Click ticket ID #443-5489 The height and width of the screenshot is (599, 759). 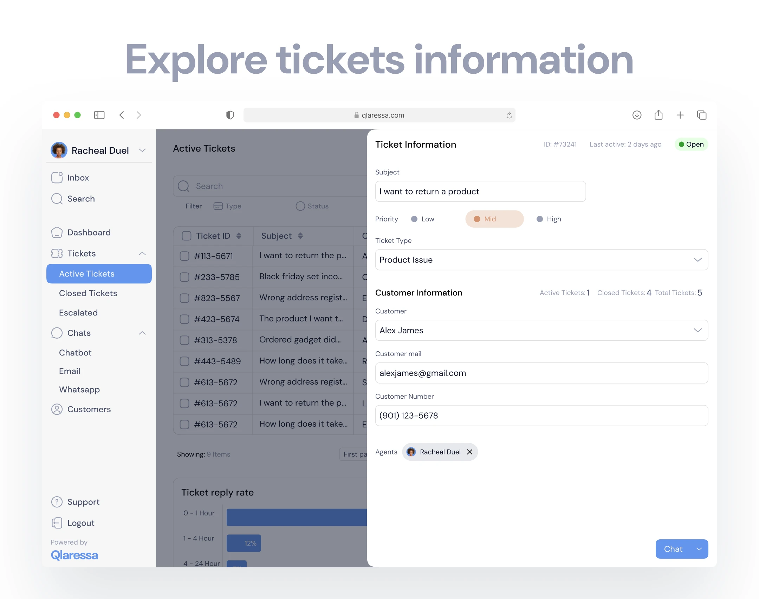pyautogui.click(x=218, y=361)
